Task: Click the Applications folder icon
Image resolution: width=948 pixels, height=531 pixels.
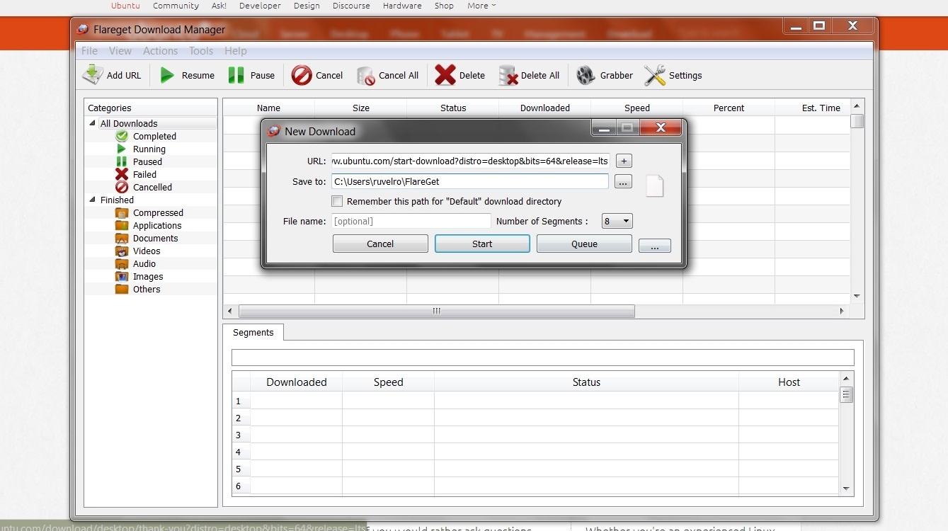Action: (122, 225)
